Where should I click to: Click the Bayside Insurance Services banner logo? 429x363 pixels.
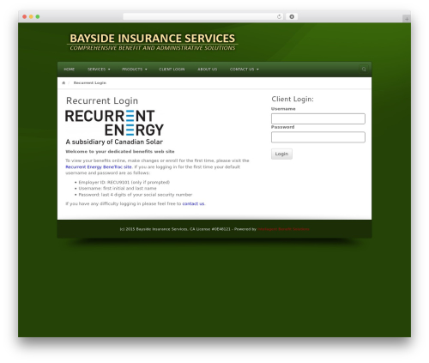(153, 42)
